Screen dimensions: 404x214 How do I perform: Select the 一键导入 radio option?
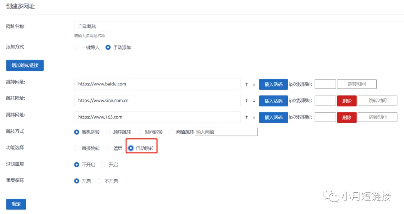point(77,48)
